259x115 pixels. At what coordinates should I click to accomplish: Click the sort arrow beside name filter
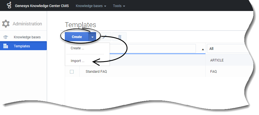203,49
